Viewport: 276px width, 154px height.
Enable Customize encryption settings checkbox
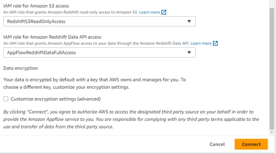(6, 99)
